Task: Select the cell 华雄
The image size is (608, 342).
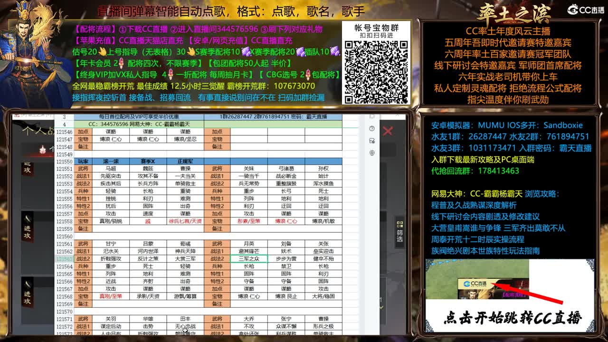Action: click(x=148, y=319)
